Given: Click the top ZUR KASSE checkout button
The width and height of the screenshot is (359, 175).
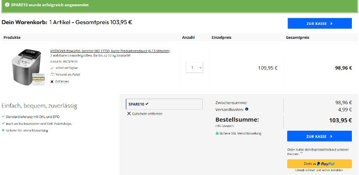Looking at the screenshot, I should [320, 23].
